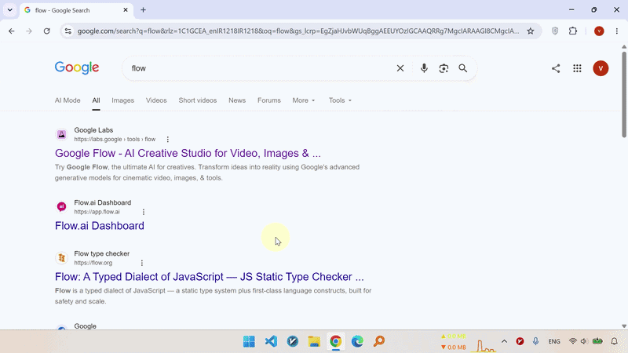Click the page vertical scrollbar thumb

tap(624, 94)
